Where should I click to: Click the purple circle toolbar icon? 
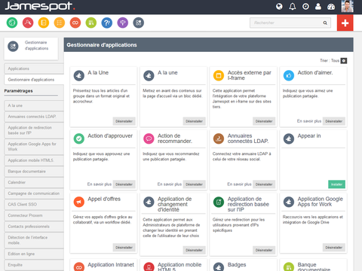point(123,23)
